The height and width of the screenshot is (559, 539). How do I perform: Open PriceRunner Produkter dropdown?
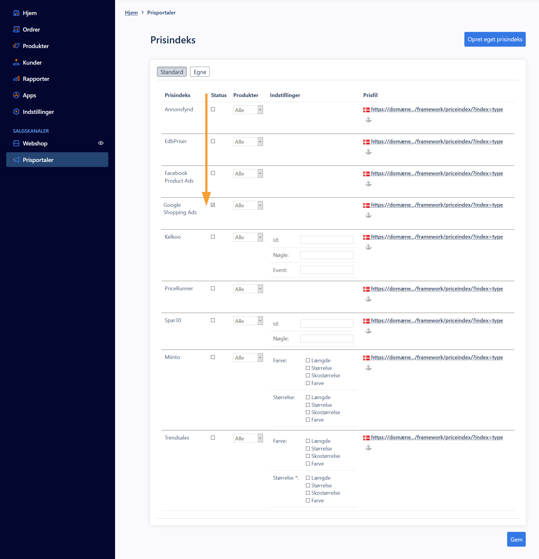(248, 289)
